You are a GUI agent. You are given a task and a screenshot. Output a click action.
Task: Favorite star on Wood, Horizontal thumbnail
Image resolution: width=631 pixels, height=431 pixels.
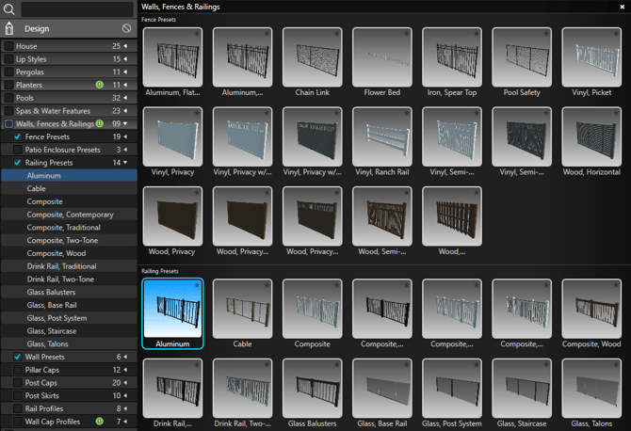pyautogui.click(x=616, y=113)
